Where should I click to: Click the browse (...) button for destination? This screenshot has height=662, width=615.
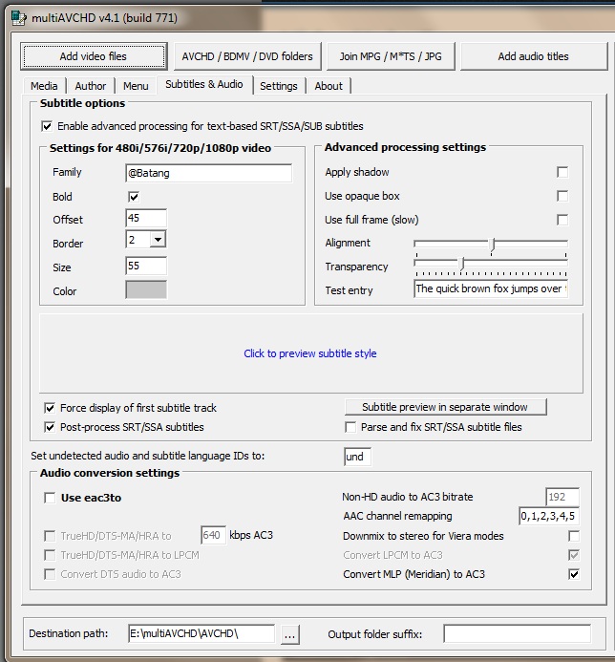point(290,634)
